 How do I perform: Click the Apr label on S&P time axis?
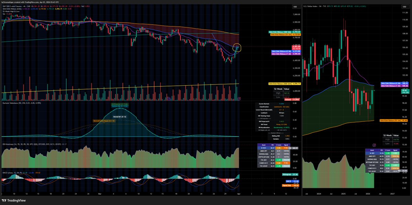238,194
